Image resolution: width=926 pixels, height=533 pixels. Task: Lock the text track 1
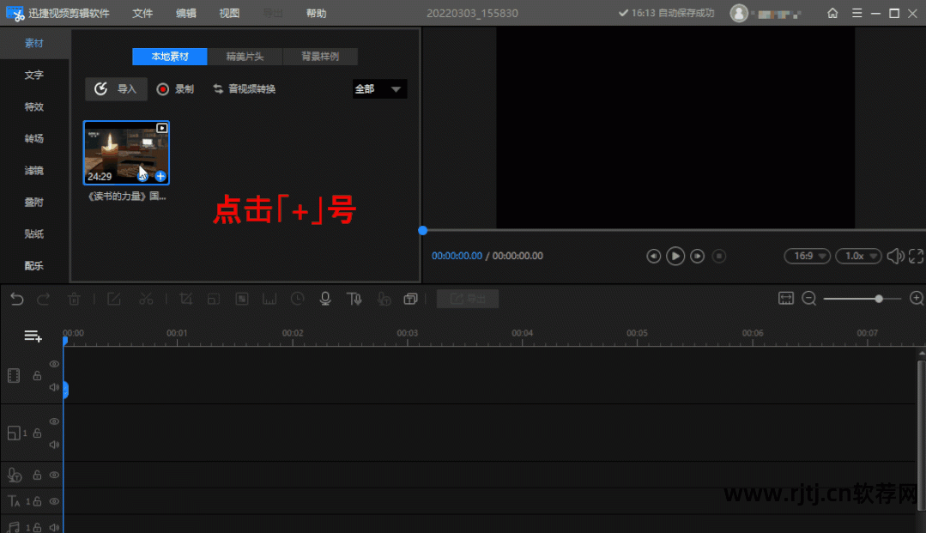[x=37, y=501]
